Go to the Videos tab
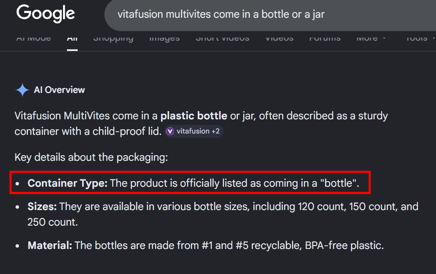Image resolution: width=436 pixels, height=274 pixels. 279,38
